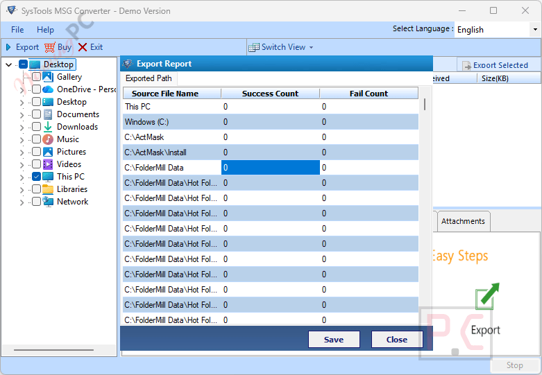Click the Close button in Export Report
This screenshot has height=375, width=542.
point(397,340)
